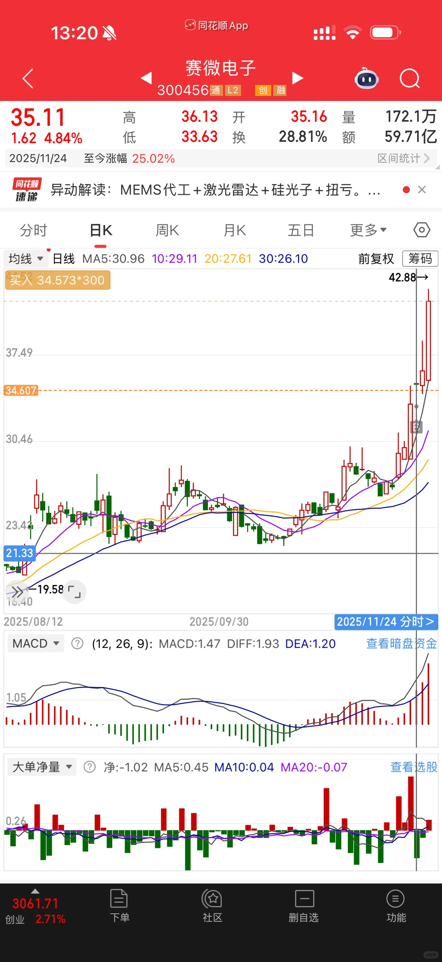Tap double-arrow scroll chart icon
This screenshot has width=442, height=962.
coord(17,592)
